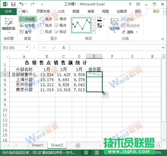Uncheck the 标记 markers checkbox
Screen dimensions: 167x156
57,32
